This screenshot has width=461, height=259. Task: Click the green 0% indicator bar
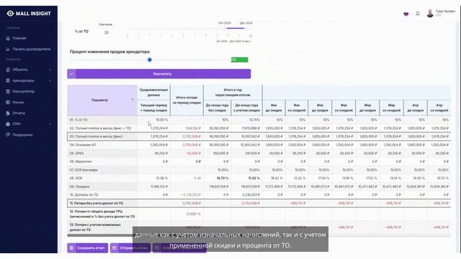[x=239, y=60]
